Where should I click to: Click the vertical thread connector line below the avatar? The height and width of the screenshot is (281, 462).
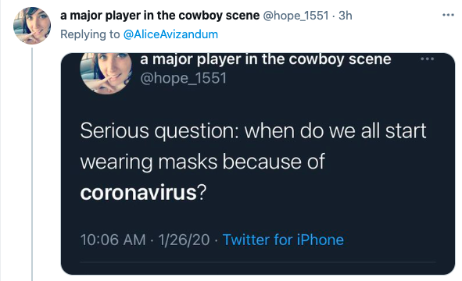(32, 164)
